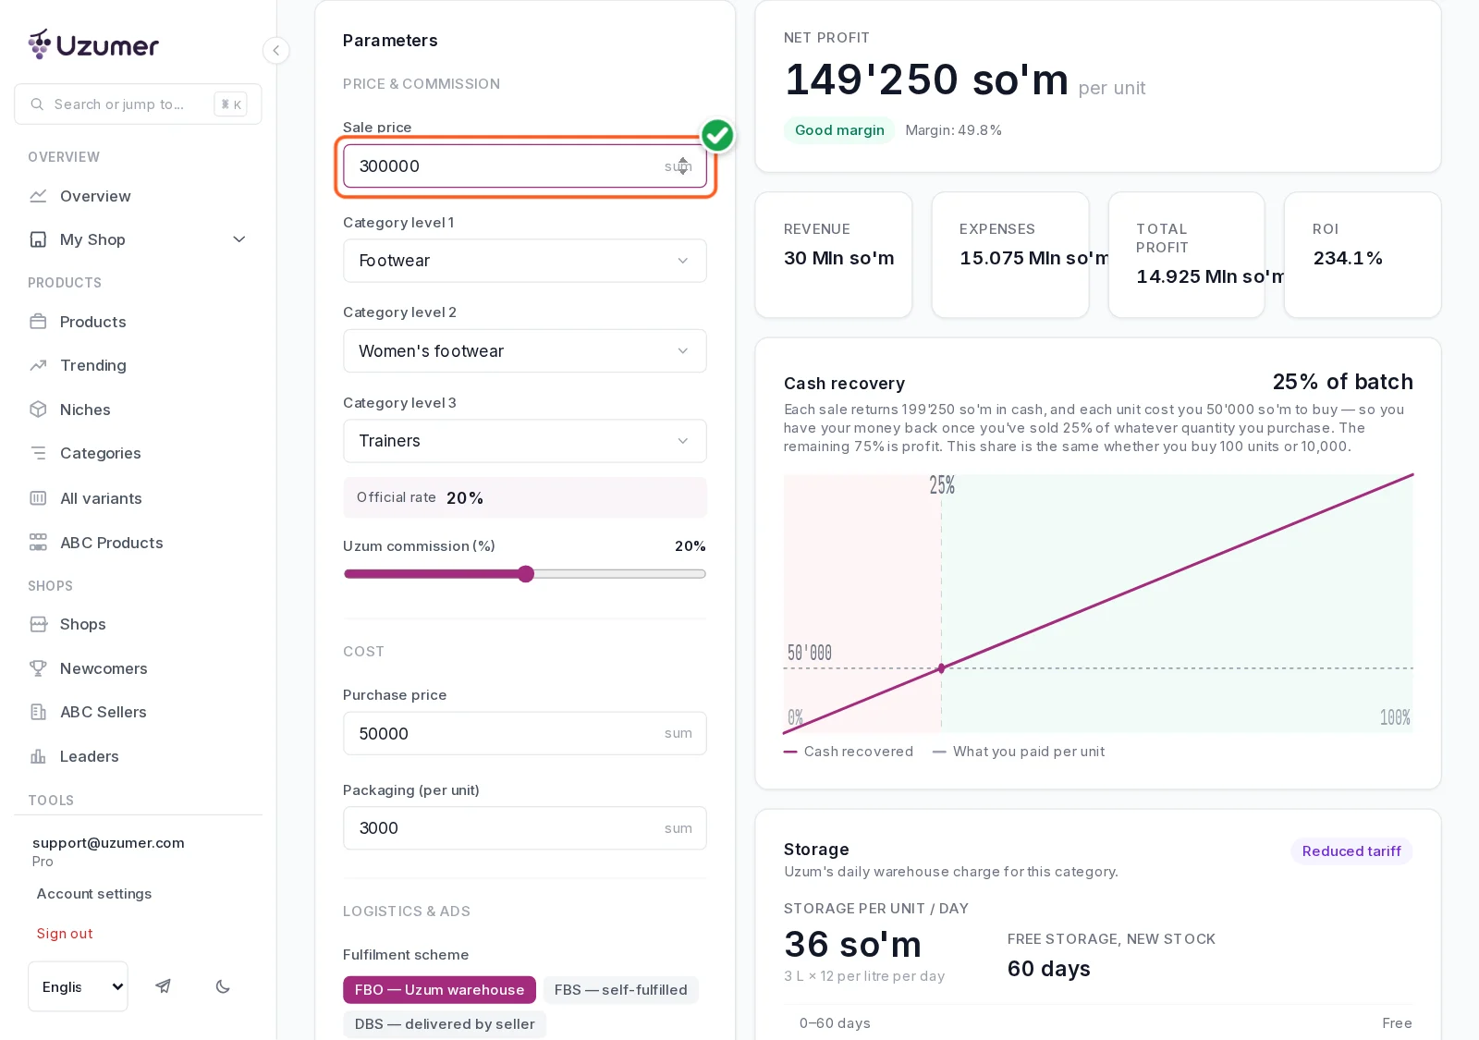This screenshot has height=1040, width=1479.
Task: Open Category level 2 Women's footwear dropdown
Action: tap(525, 351)
